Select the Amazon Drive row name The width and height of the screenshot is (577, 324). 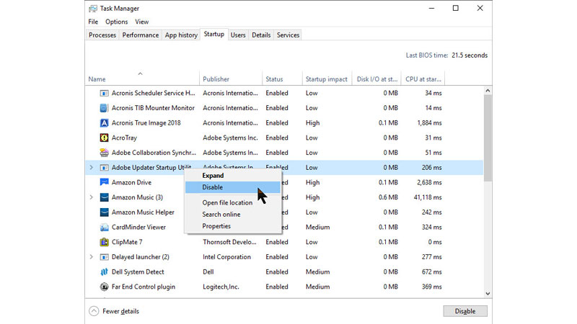(x=131, y=183)
